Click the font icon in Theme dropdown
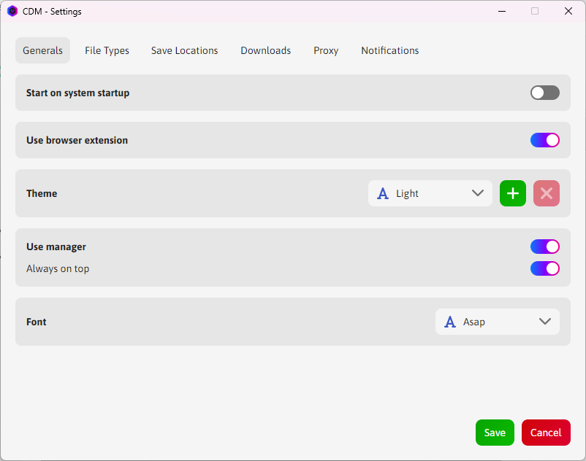 pos(382,193)
